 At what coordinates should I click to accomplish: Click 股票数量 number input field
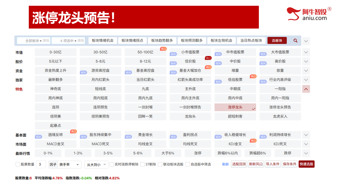coord(41,164)
